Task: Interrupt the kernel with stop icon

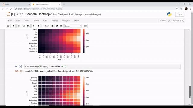Action: click(52, 26)
